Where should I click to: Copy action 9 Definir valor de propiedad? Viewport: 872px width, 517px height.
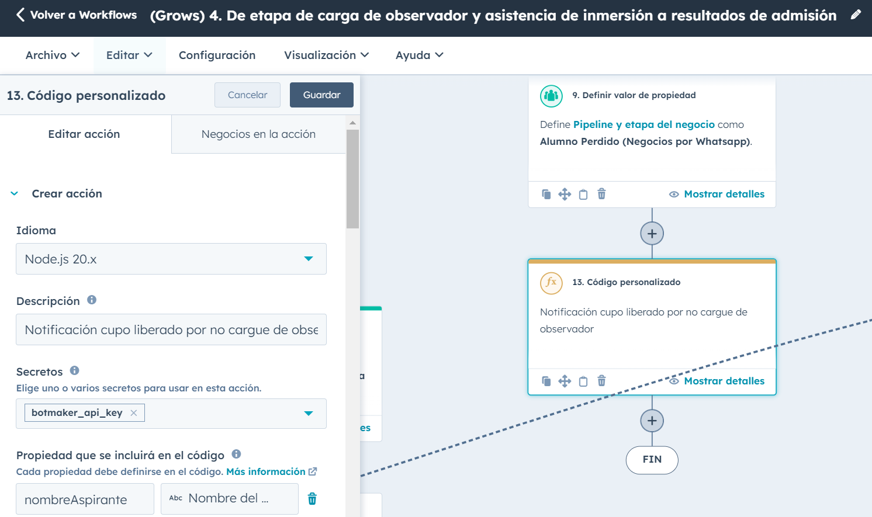[x=546, y=194]
